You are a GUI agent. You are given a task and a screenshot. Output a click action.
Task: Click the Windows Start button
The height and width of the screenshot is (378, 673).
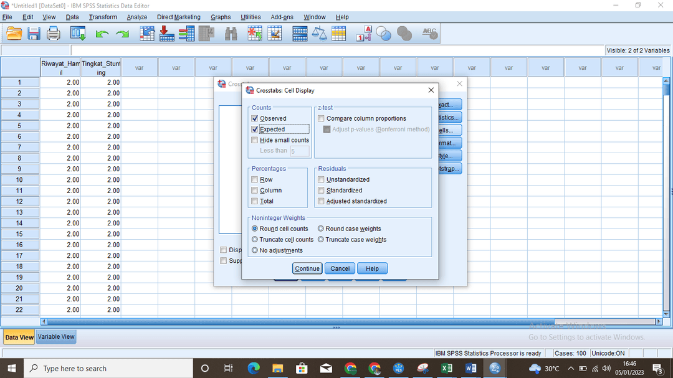(12, 368)
